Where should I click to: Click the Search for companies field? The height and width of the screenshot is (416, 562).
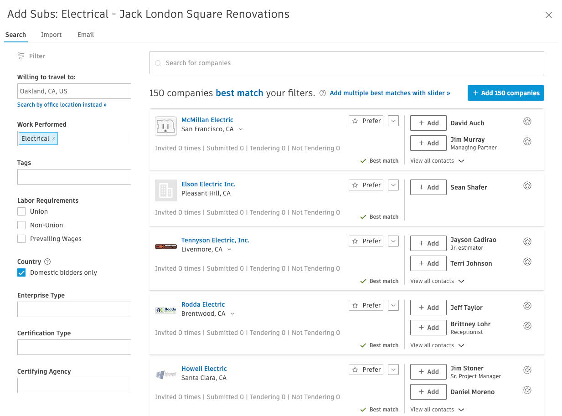pos(347,63)
